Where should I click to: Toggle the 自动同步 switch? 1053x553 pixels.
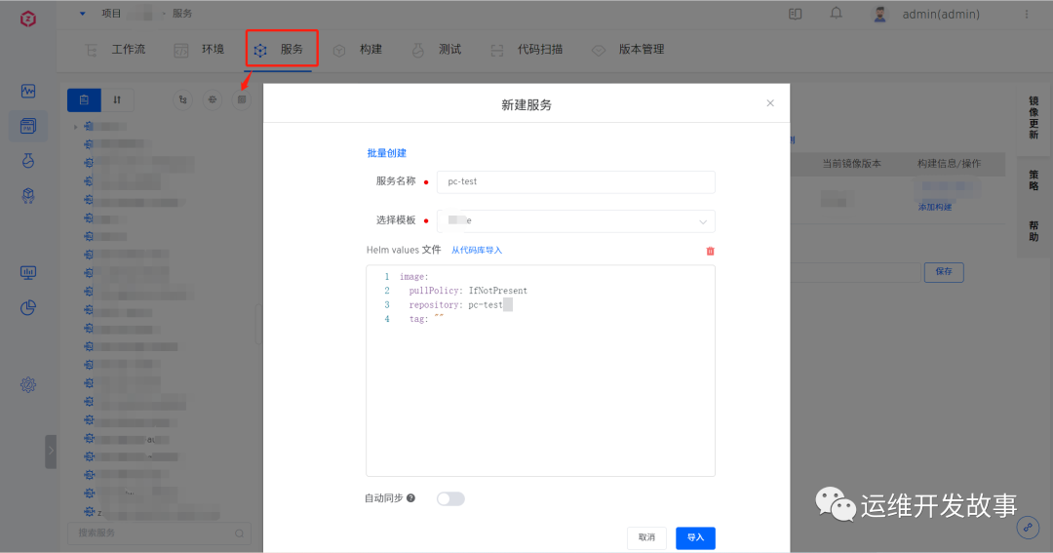449,498
